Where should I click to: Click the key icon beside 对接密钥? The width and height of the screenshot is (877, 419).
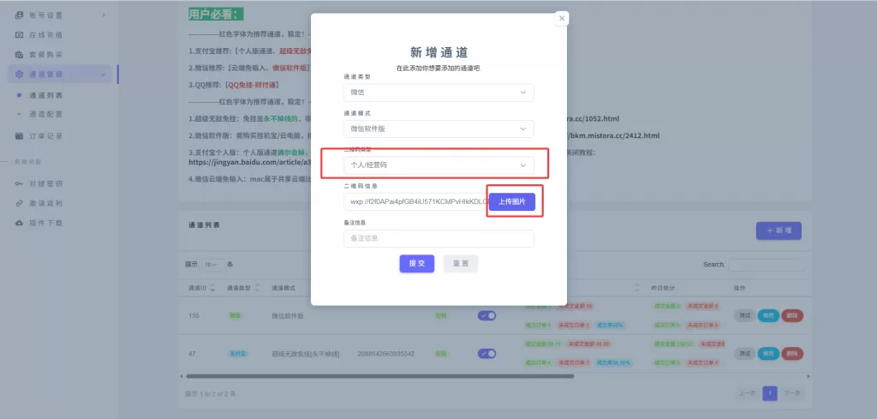coord(19,183)
